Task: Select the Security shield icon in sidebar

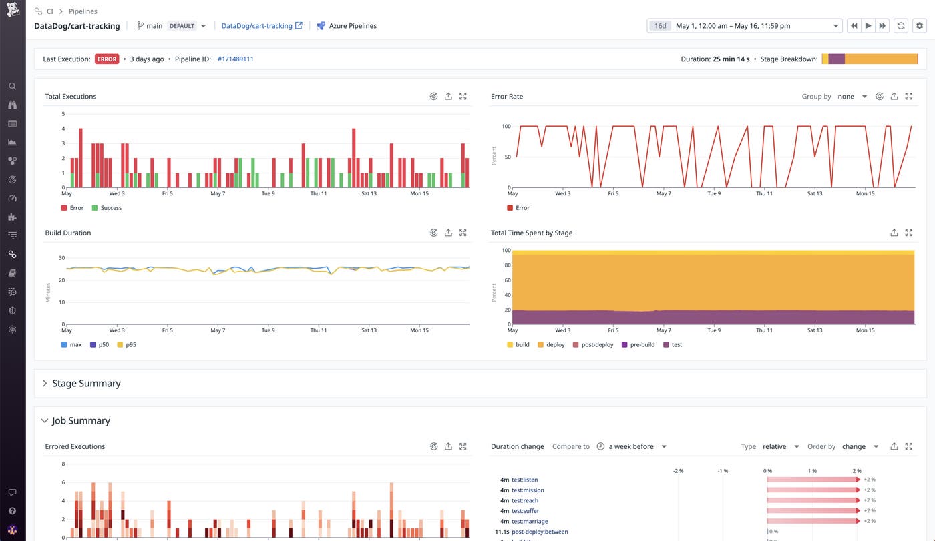Action: point(12,310)
